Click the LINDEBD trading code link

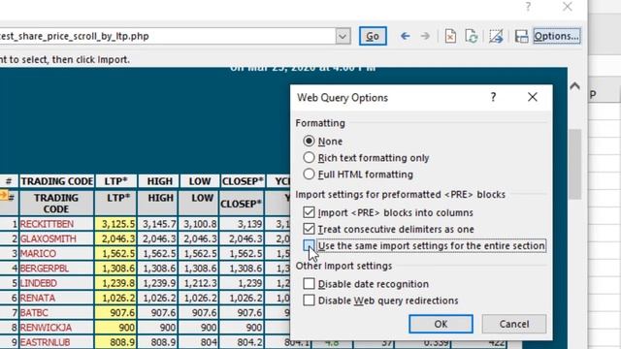[x=39, y=283]
